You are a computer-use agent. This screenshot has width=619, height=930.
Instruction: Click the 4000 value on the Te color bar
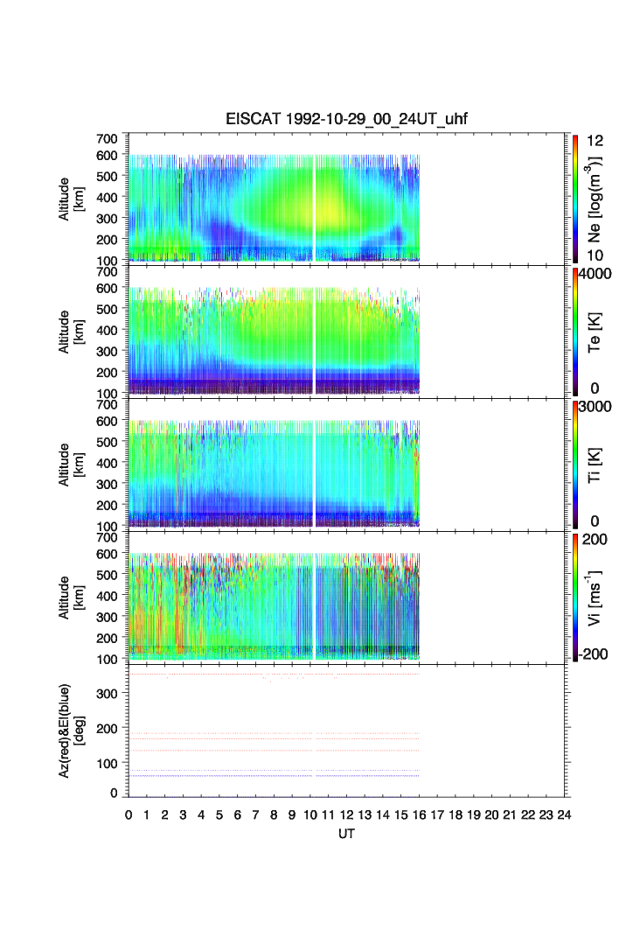(x=595, y=274)
